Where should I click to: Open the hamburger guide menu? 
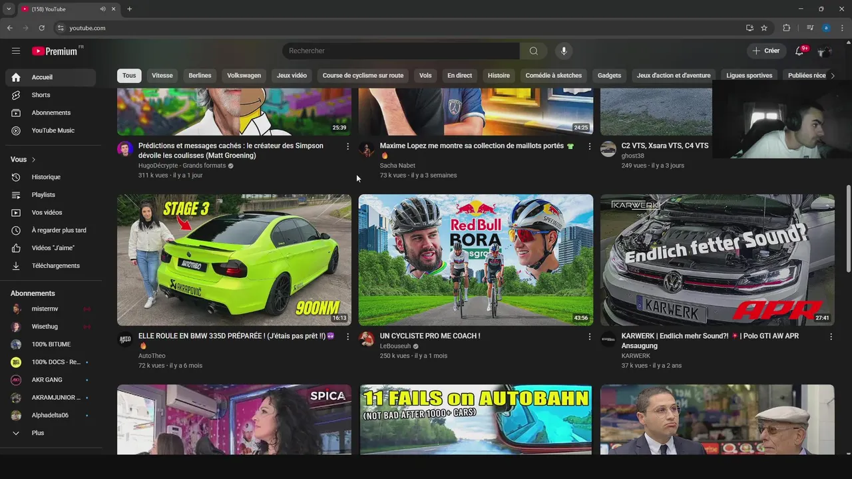click(16, 51)
